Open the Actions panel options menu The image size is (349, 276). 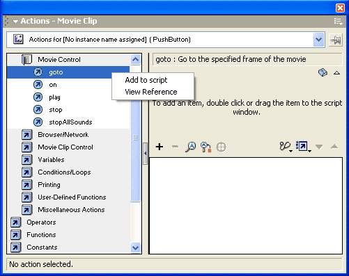pyautogui.click(x=338, y=22)
